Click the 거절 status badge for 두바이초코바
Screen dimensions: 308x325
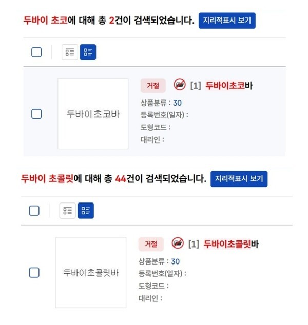coord(153,85)
